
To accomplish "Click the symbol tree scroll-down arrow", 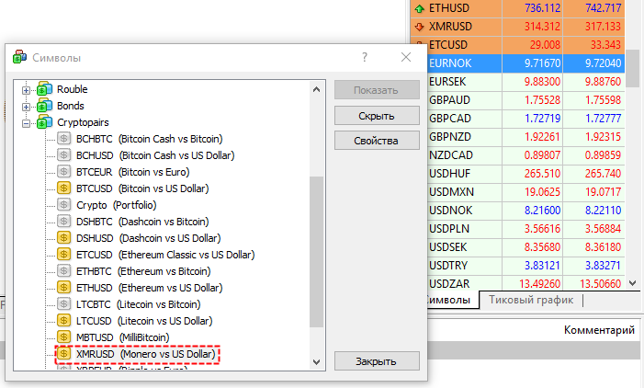I will [316, 362].
